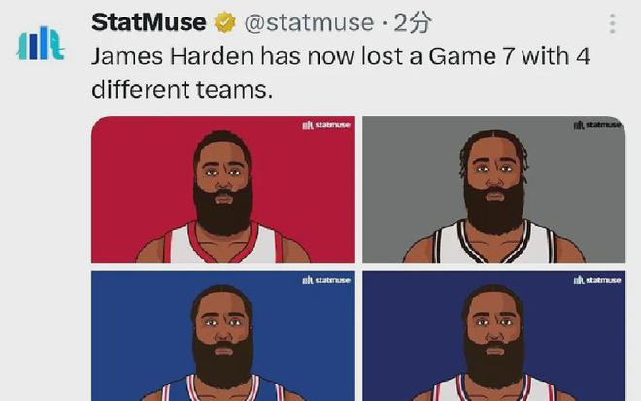Click the words 'different teams.' in tweet
641x401 pixels.
pos(182,89)
